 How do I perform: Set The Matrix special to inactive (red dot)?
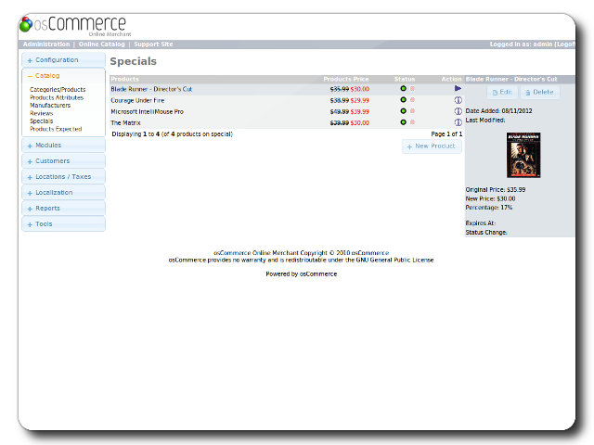coord(412,122)
